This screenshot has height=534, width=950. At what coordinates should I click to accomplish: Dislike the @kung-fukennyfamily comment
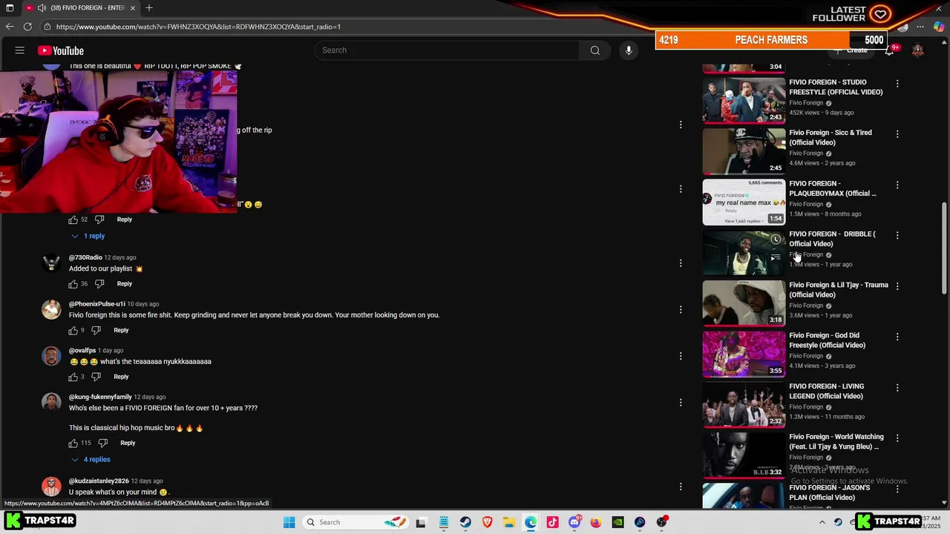[102, 443]
